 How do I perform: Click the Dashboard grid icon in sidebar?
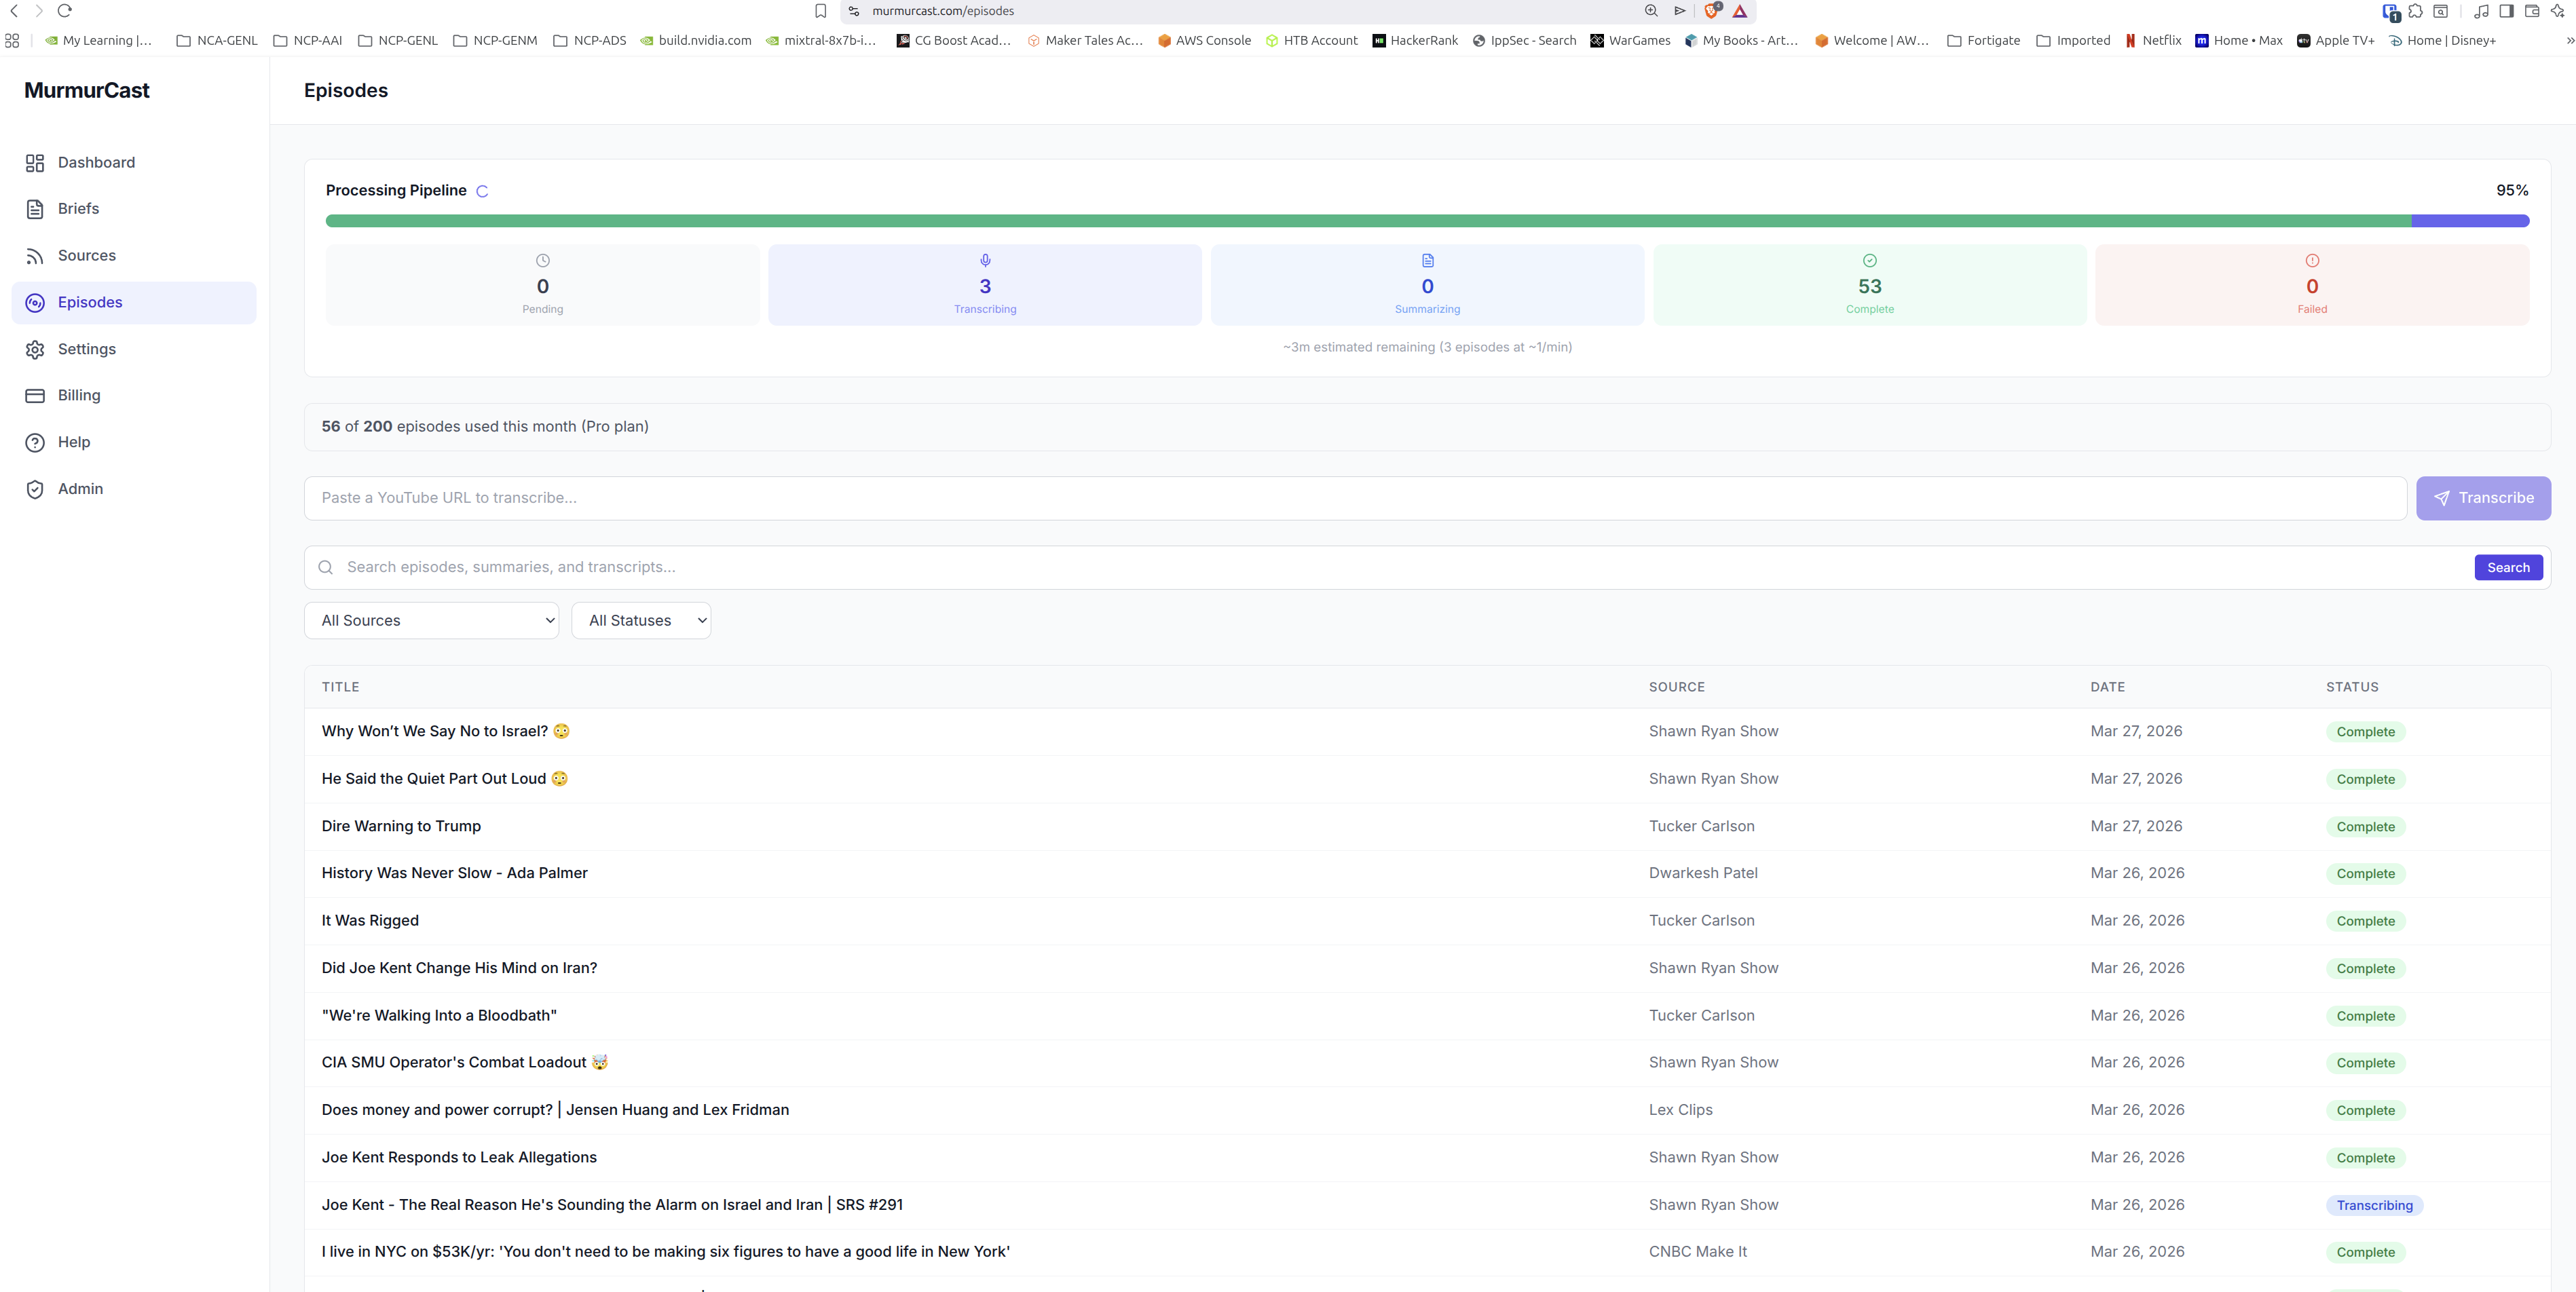pyautogui.click(x=35, y=163)
